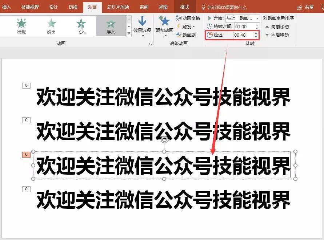Decrease the 延迟 delay with the down arrow
The image size is (324, 240).
tap(256, 37)
